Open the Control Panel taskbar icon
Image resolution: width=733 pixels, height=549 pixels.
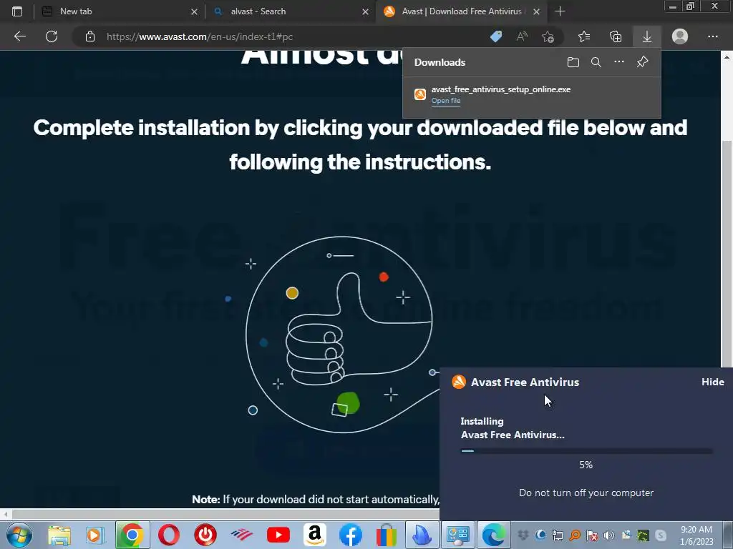(x=458, y=535)
